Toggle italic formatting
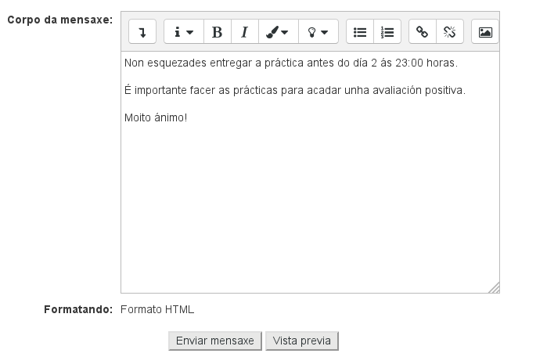547x357 pixels. click(244, 32)
